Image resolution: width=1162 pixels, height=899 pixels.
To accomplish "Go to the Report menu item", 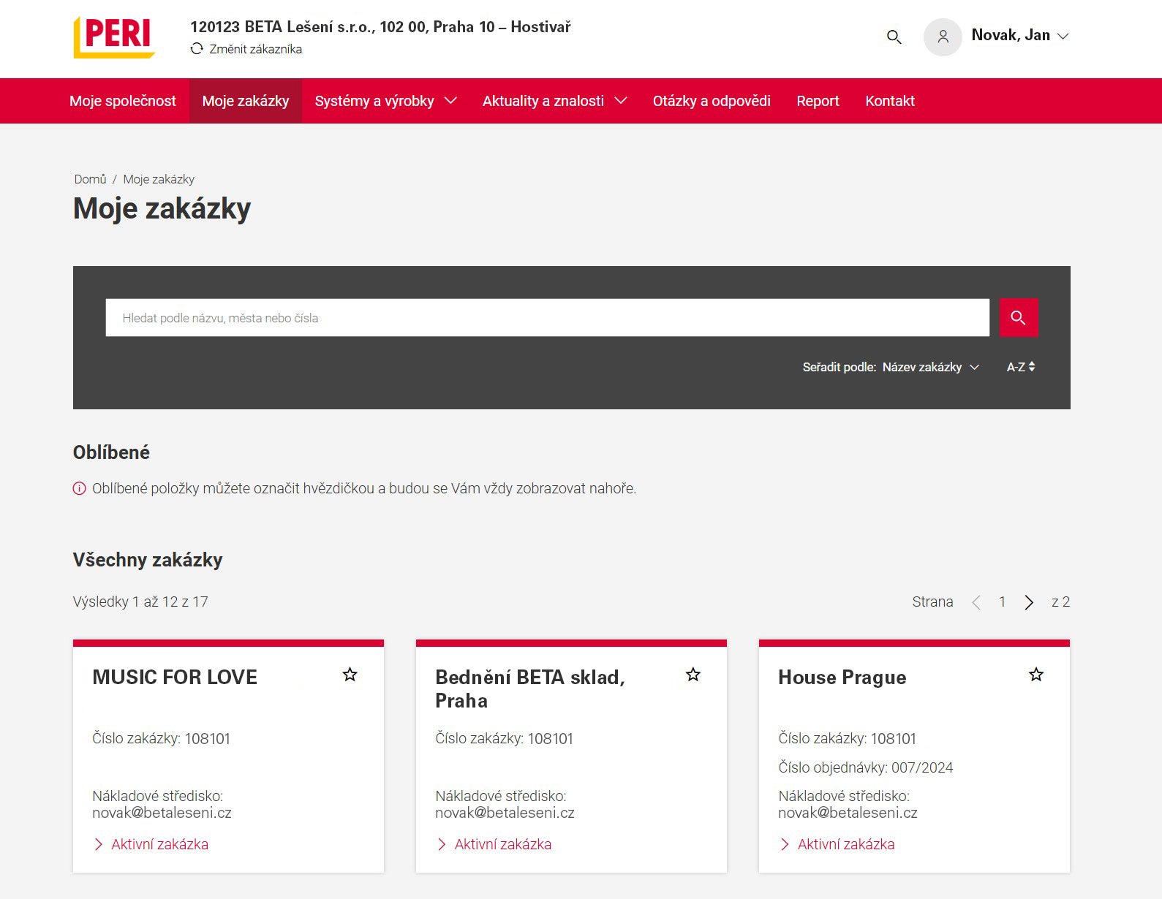I will click(x=818, y=101).
